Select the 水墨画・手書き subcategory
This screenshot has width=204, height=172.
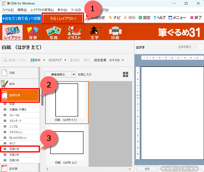pos(20,110)
